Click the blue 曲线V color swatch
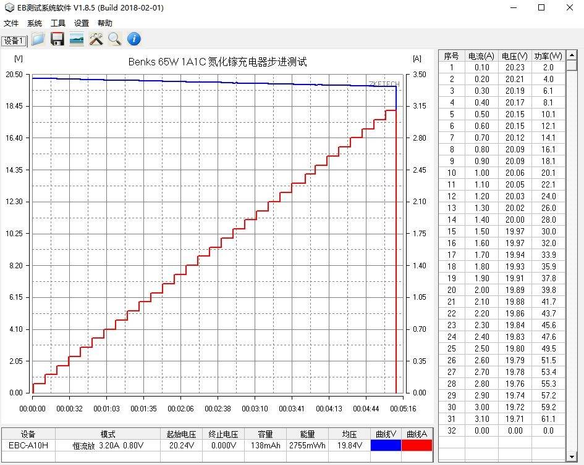This screenshot has height=465, width=584. [x=386, y=445]
